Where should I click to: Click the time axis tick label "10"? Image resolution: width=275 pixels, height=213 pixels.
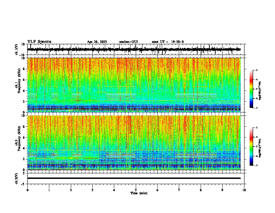click(244, 190)
